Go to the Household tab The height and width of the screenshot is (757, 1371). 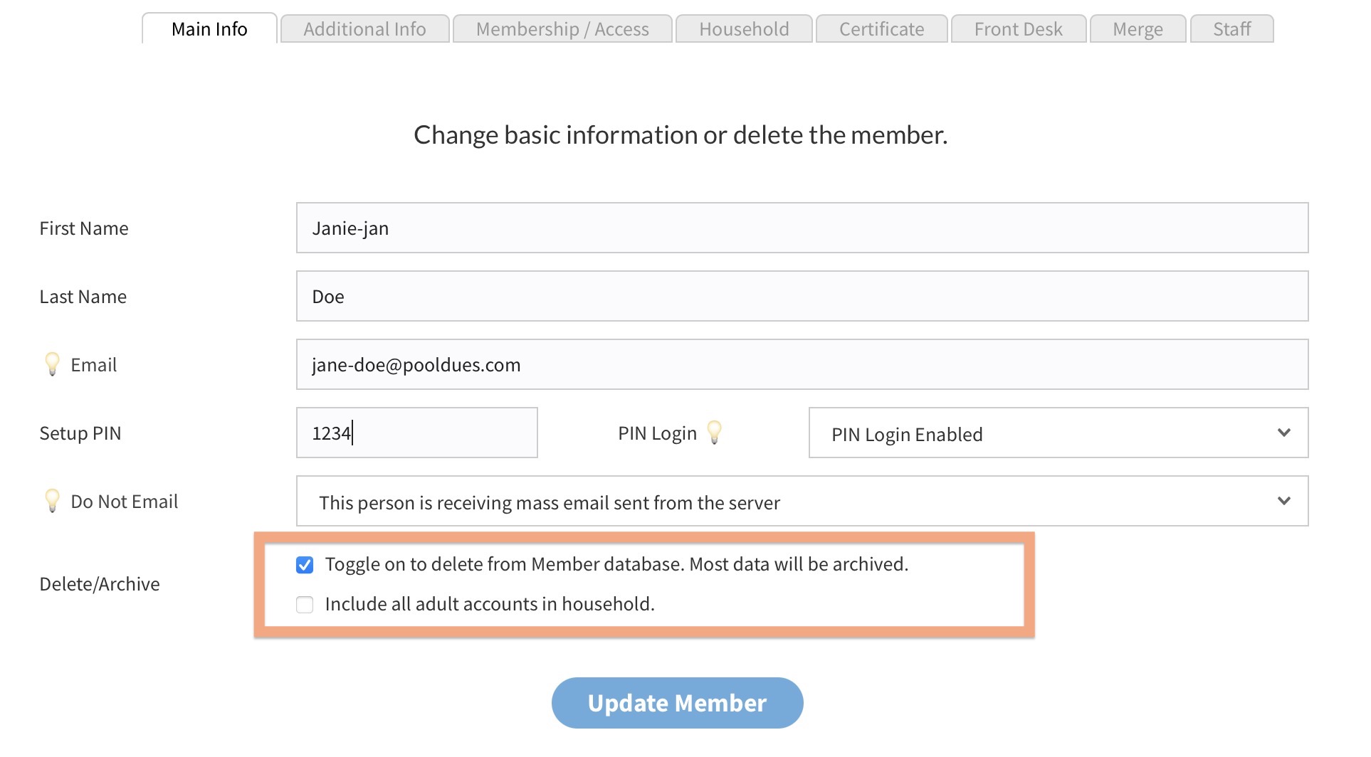click(x=743, y=29)
